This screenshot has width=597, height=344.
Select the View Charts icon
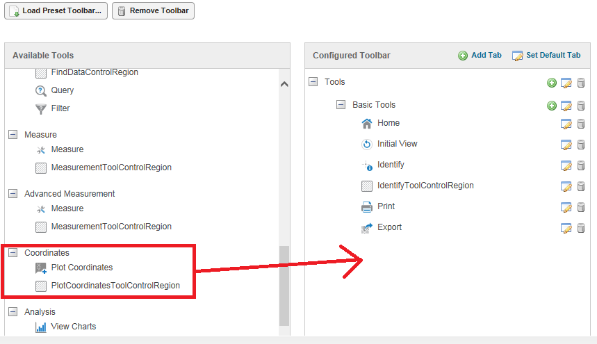[41, 327]
